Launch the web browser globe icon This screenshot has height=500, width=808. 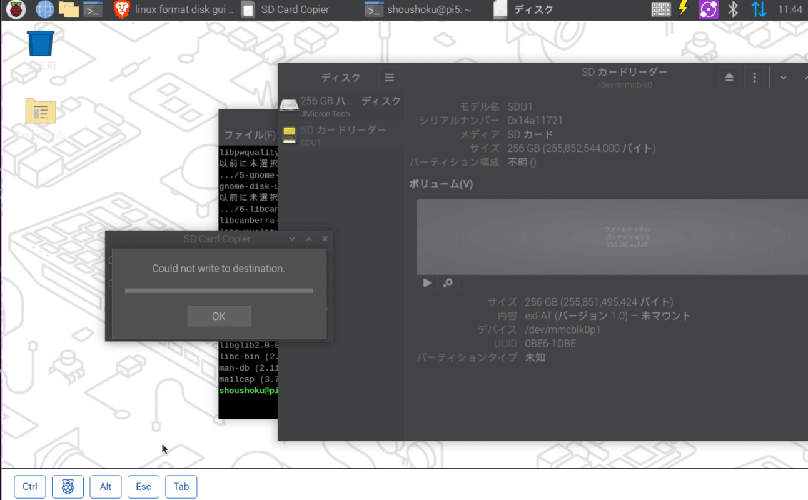tap(44, 10)
